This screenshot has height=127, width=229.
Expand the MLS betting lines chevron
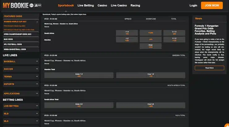(x=37, y=121)
